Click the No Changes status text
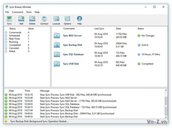The width and height of the screenshot is (172, 128). 148,36
